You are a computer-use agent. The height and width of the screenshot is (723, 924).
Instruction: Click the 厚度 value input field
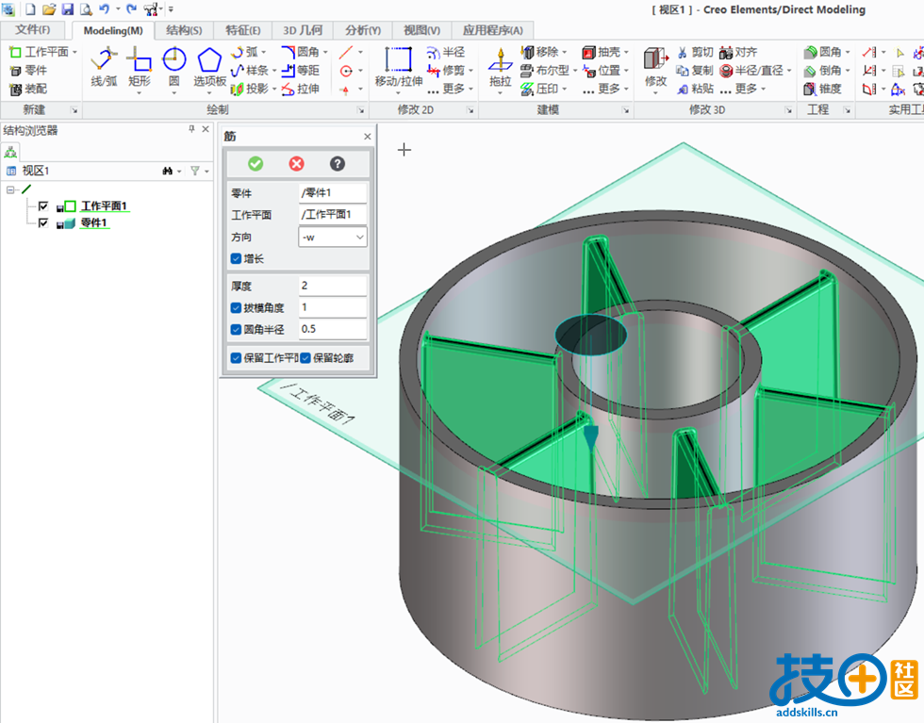[333, 286]
